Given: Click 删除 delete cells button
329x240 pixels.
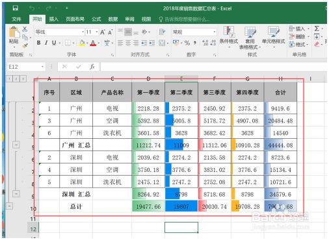Looking at the screenshot, I should tap(298, 36).
